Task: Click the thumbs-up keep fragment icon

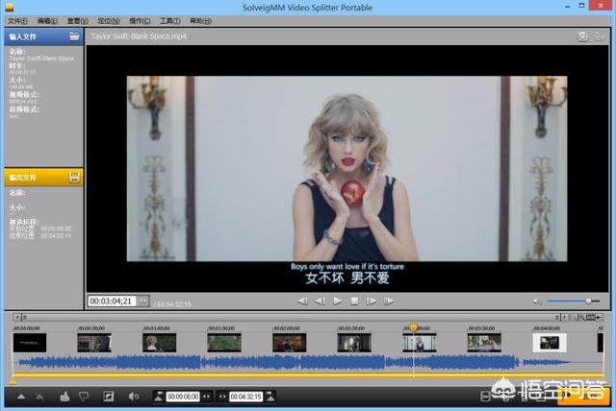Action: click(64, 396)
